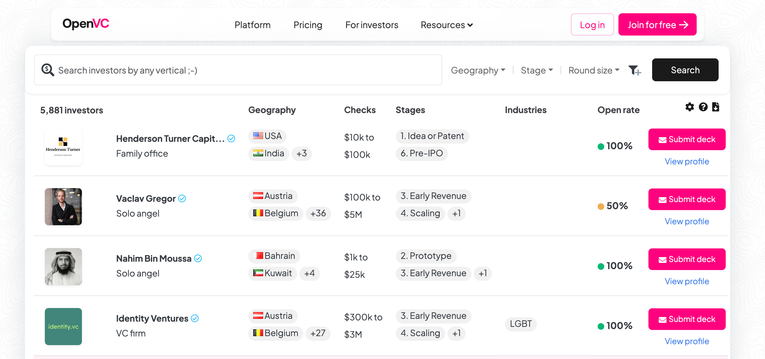Open Vaclav Gregor's profile photo
This screenshot has width=765, height=359.
click(x=63, y=207)
